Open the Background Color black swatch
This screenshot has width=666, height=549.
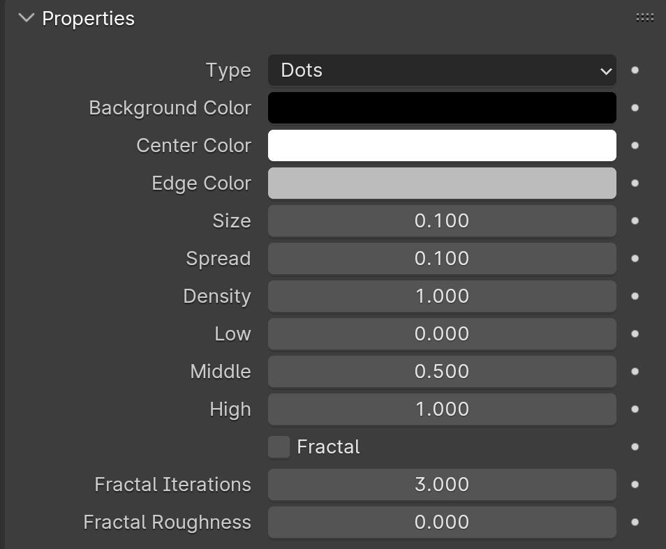point(442,107)
